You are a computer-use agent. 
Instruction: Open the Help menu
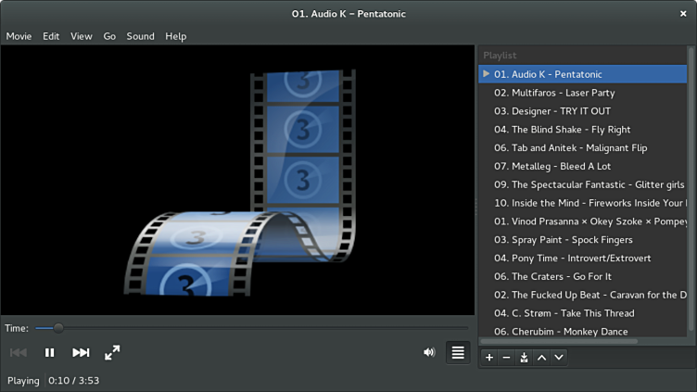point(176,36)
